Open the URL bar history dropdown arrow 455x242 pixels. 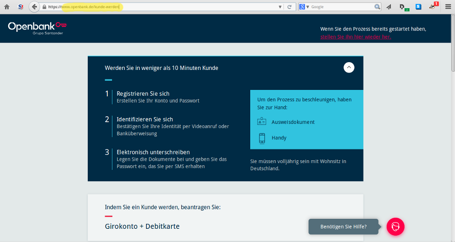(280, 7)
